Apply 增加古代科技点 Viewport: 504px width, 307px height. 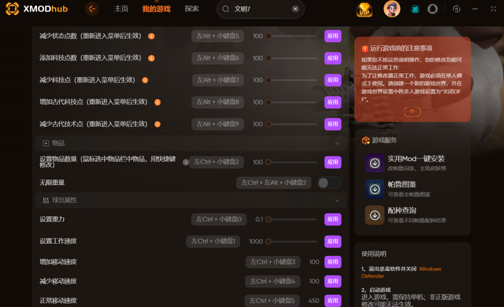coord(333,102)
